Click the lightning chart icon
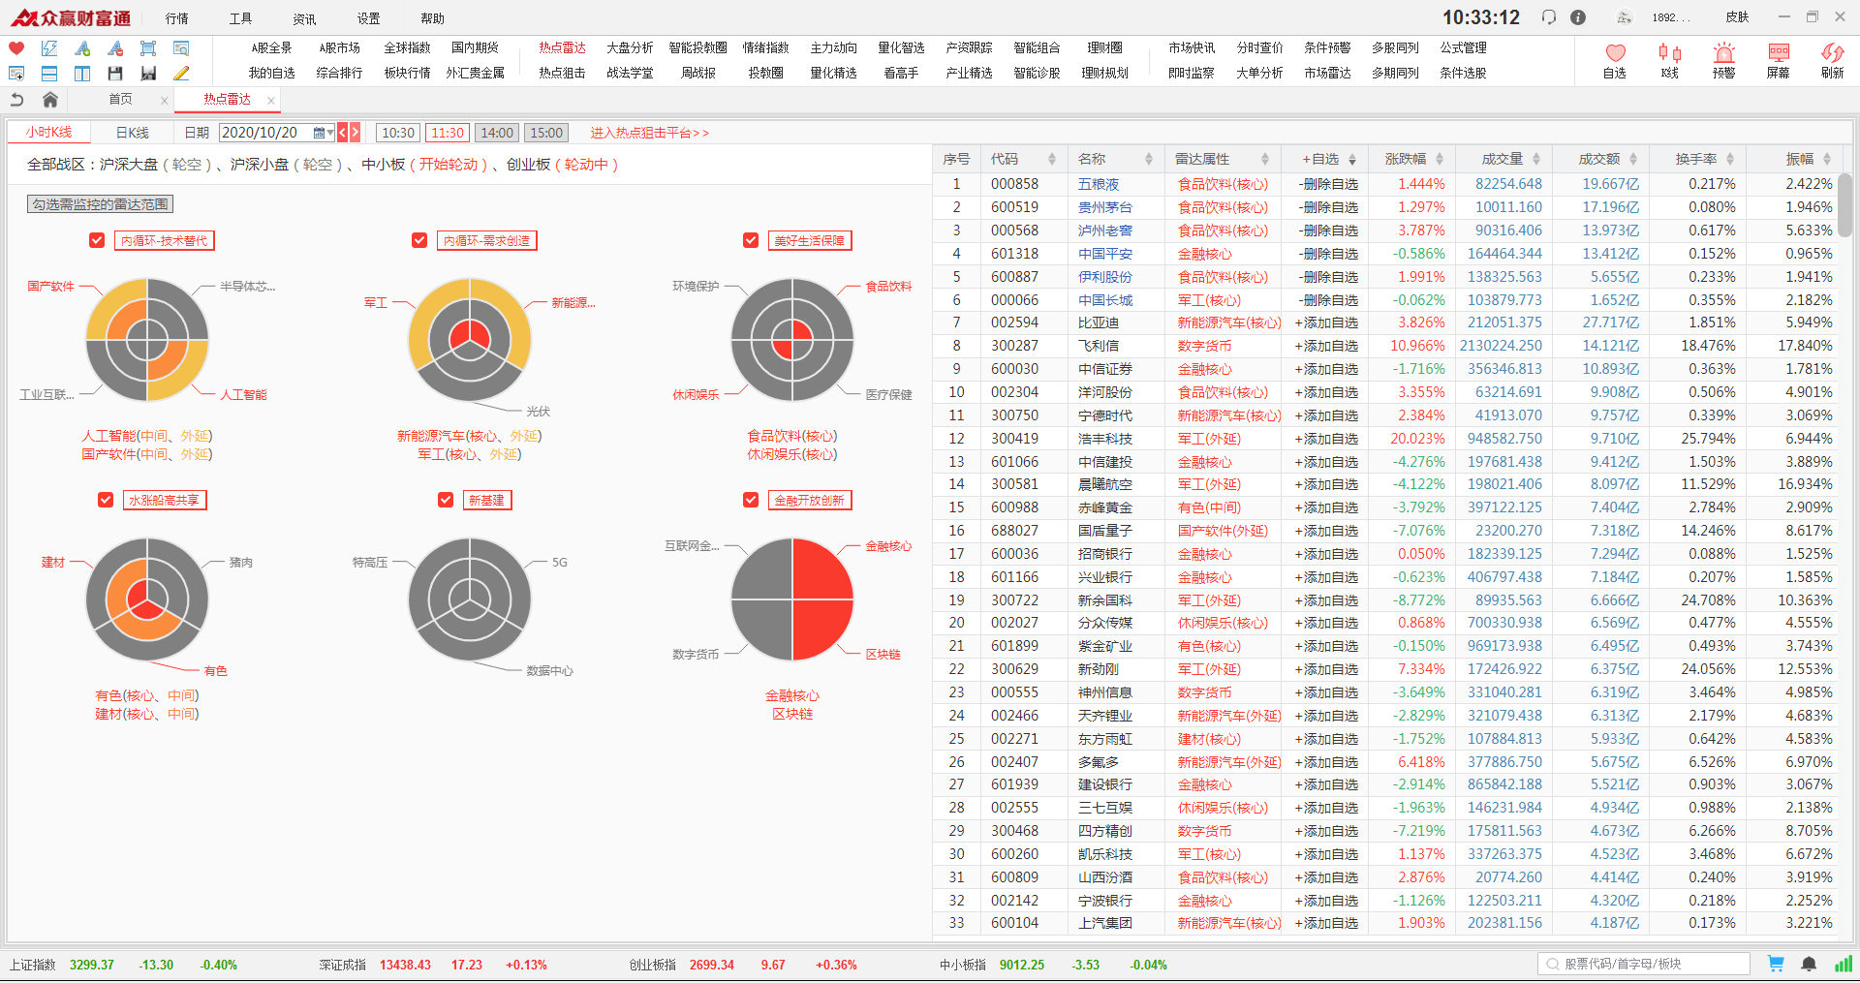1860x983 pixels. (49, 48)
